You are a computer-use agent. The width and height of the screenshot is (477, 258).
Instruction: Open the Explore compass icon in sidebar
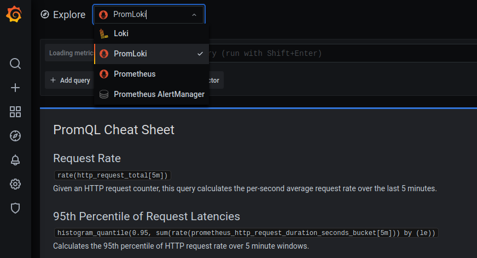15,136
